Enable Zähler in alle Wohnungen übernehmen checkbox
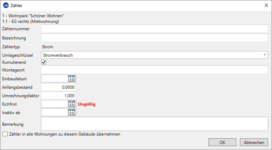The image size is (272, 150). [x=5, y=134]
